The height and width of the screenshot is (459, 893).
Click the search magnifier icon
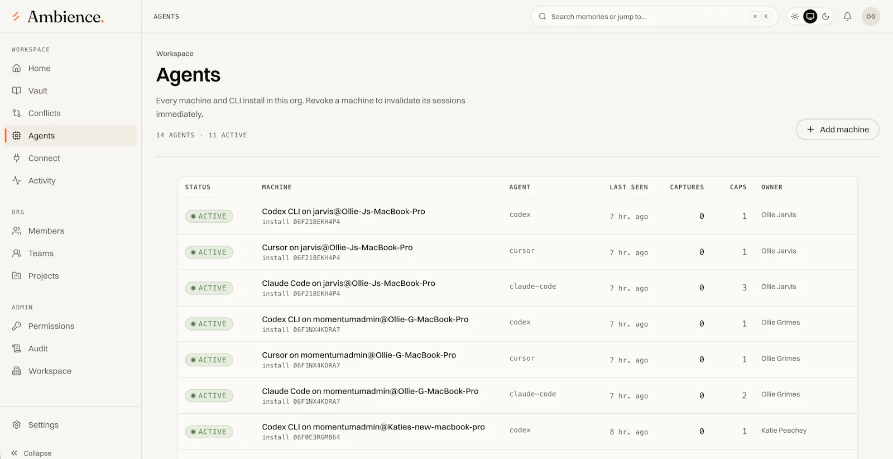pyautogui.click(x=542, y=17)
